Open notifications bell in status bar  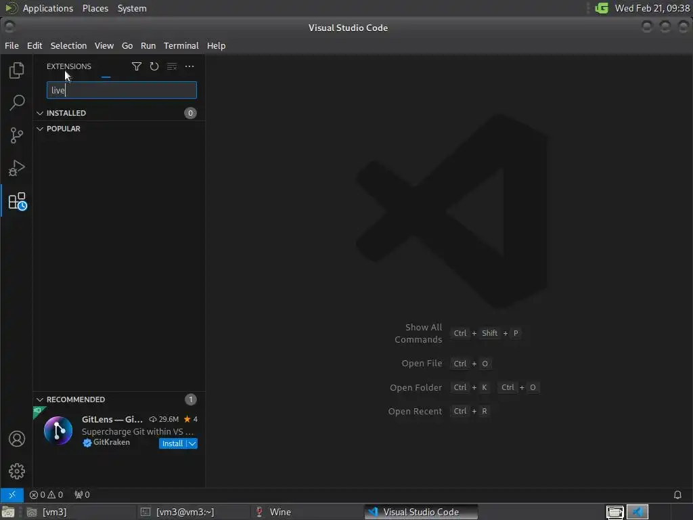point(677,495)
